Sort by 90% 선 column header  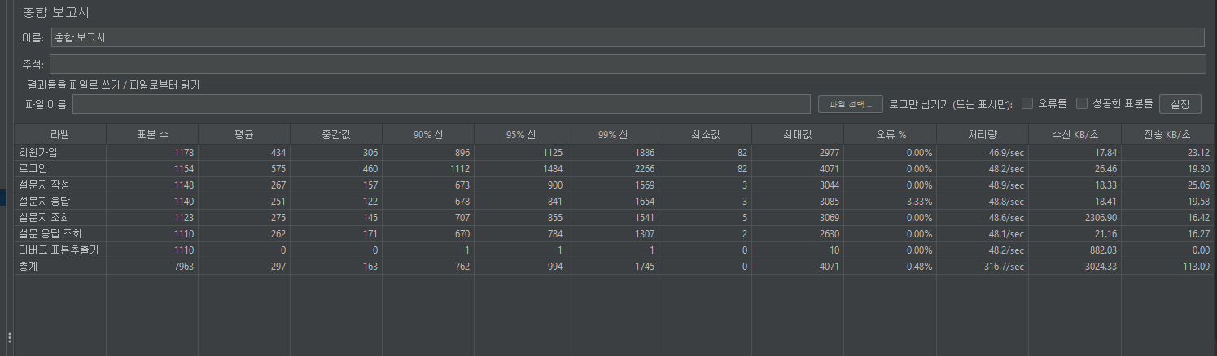click(x=428, y=134)
